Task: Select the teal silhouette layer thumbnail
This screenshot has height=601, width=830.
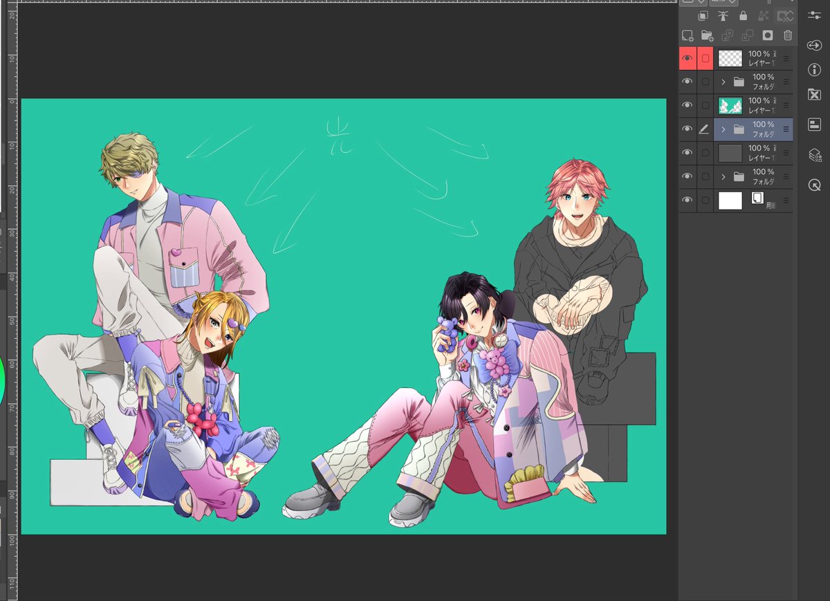Action: (x=730, y=105)
